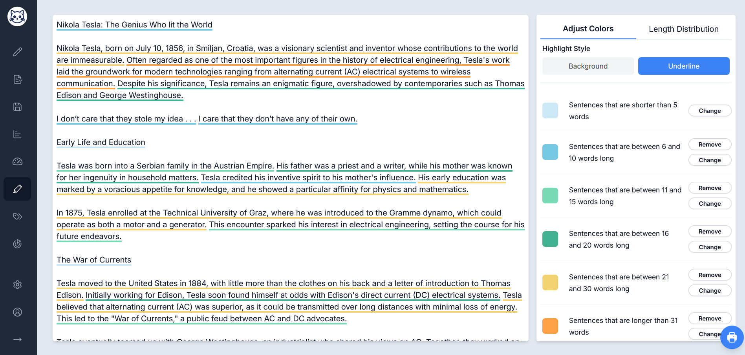The width and height of the screenshot is (745, 355).
Task: Change color for 21 to 30 words sentences
Action: [x=710, y=291]
